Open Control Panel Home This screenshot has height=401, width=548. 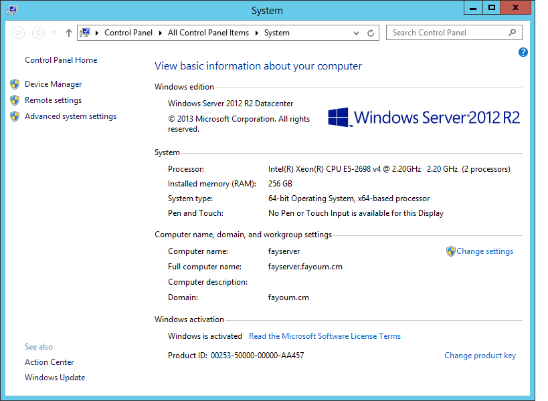[61, 60]
